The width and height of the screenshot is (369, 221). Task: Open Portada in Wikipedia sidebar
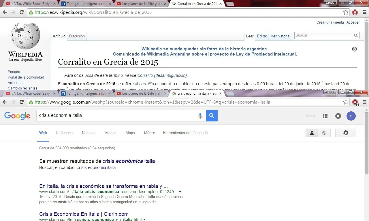coord(14,72)
